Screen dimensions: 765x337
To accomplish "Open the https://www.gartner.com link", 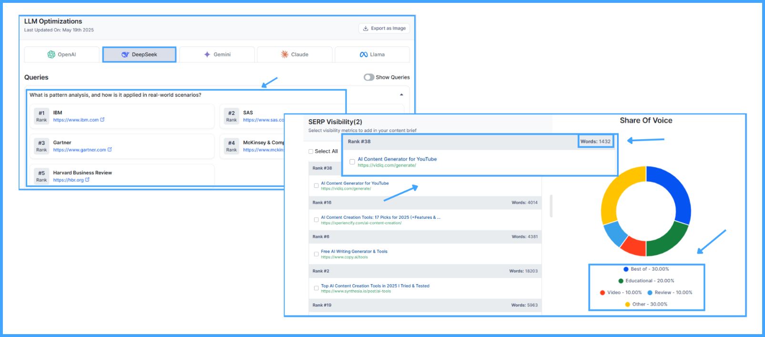I will 80,150.
